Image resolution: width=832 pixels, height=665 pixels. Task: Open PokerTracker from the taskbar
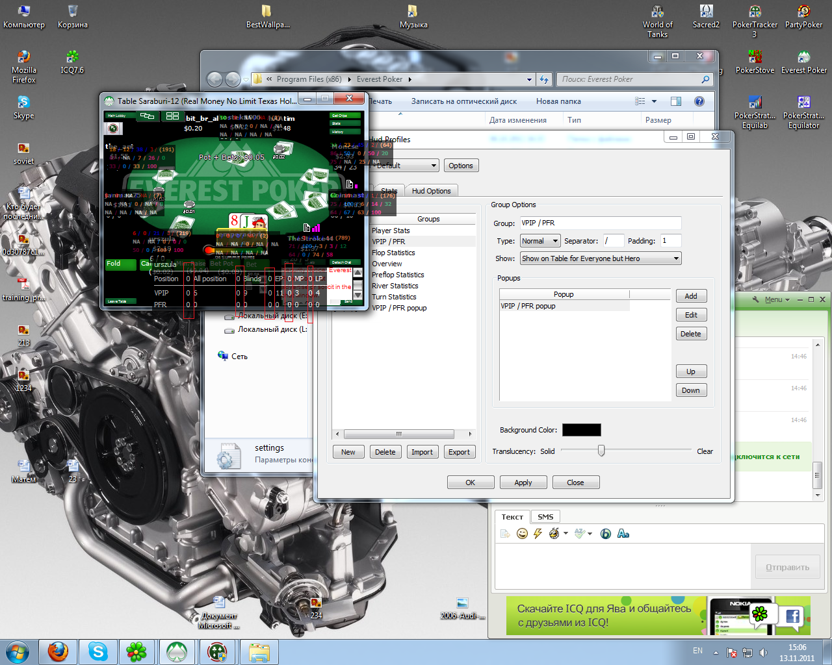point(217,651)
